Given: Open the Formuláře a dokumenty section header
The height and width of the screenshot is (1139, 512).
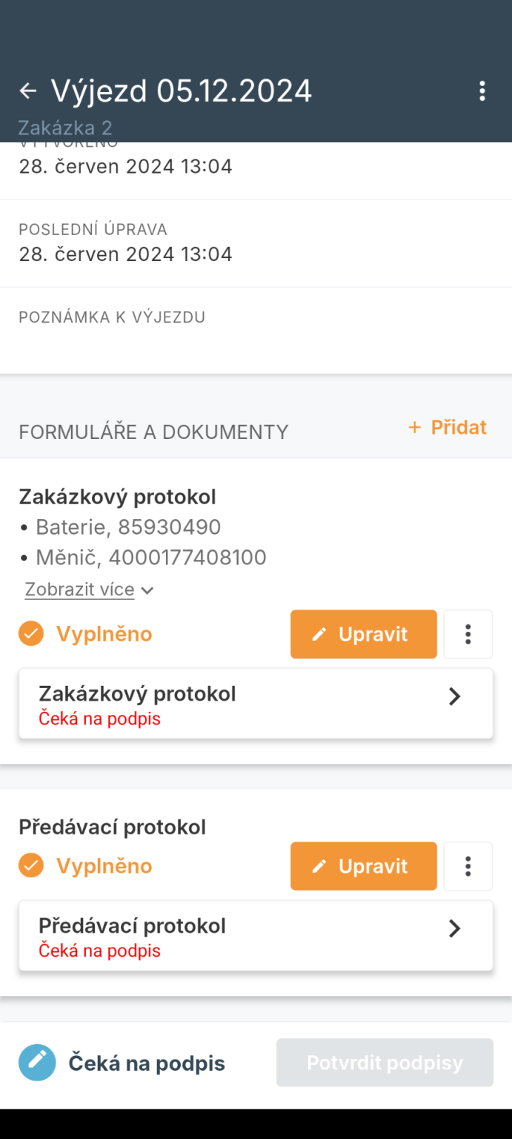Looking at the screenshot, I should point(153,431).
